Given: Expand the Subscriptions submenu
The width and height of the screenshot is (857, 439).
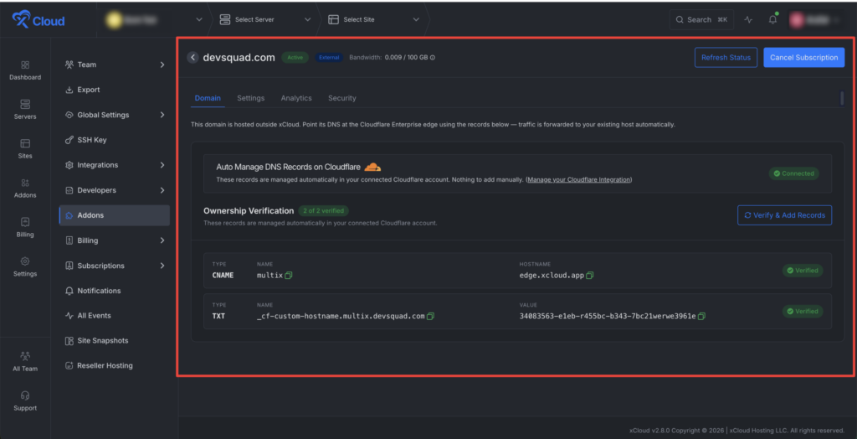Looking at the screenshot, I should (162, 266).
